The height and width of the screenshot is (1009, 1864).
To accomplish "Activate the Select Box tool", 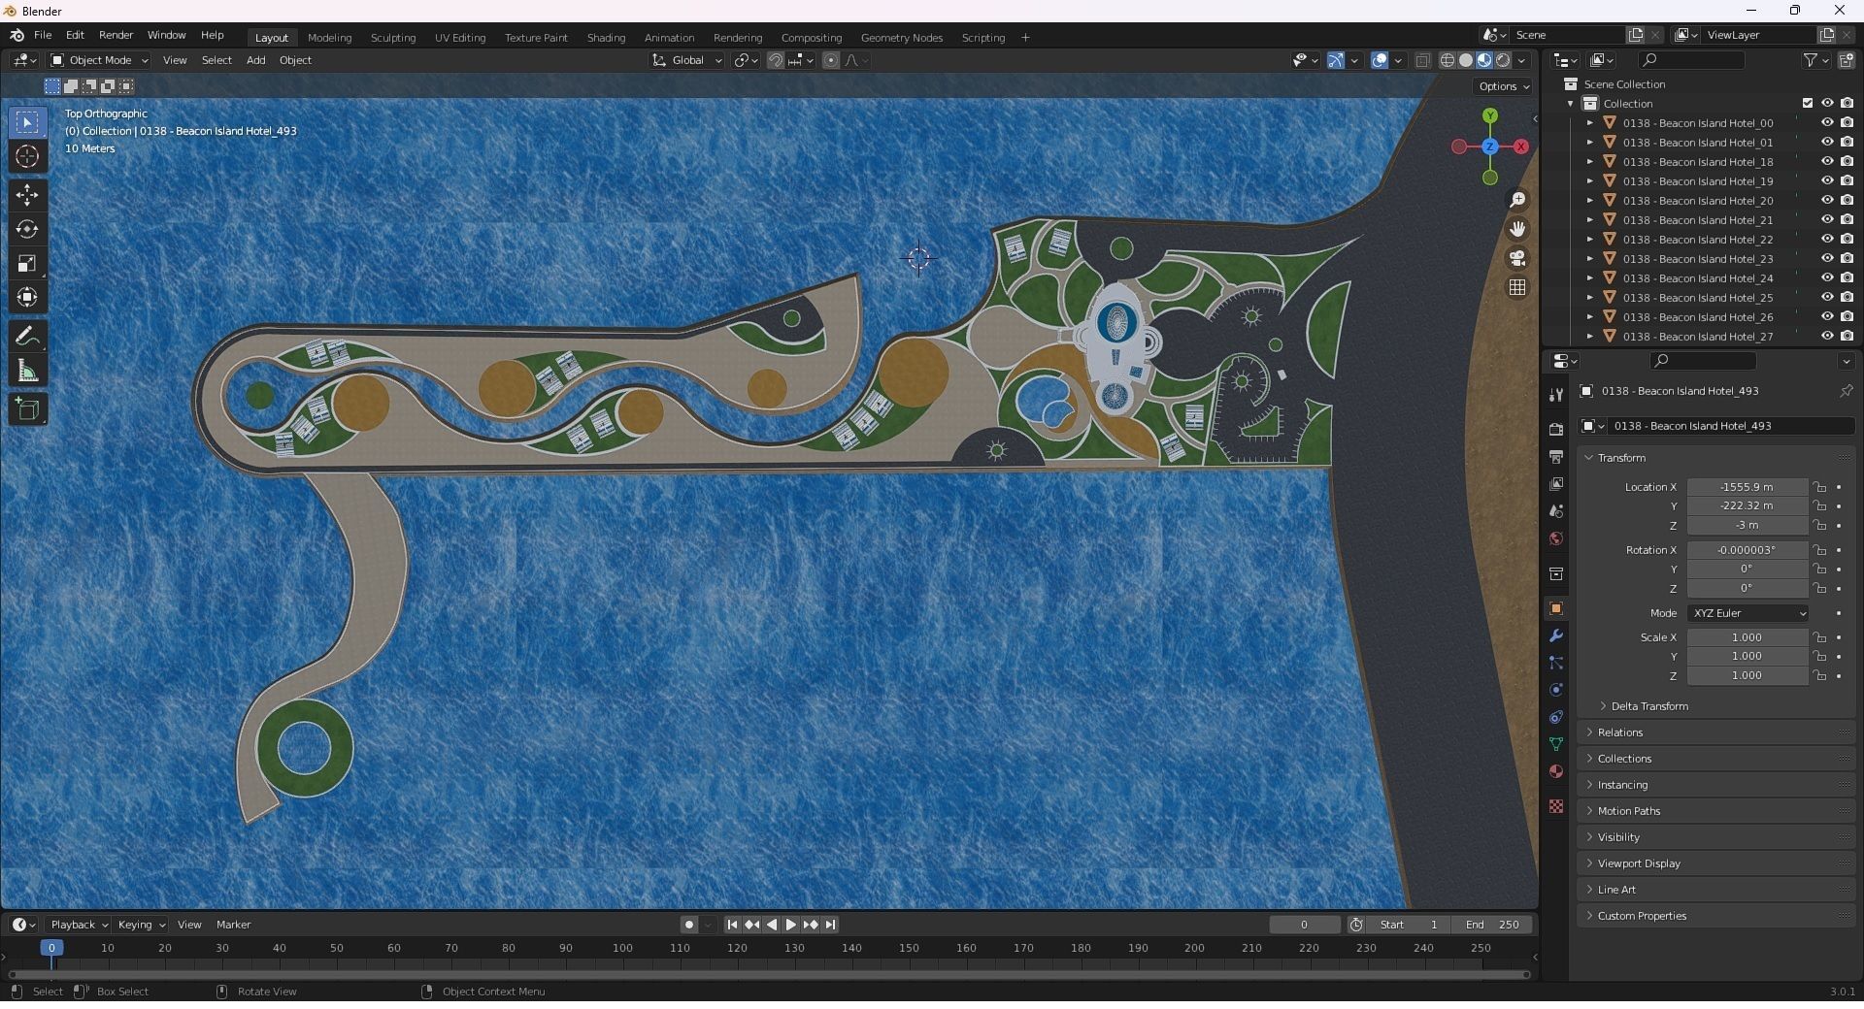I will 27,122.
